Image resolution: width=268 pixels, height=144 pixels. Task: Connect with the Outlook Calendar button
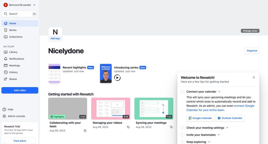(x=230, y=118)
